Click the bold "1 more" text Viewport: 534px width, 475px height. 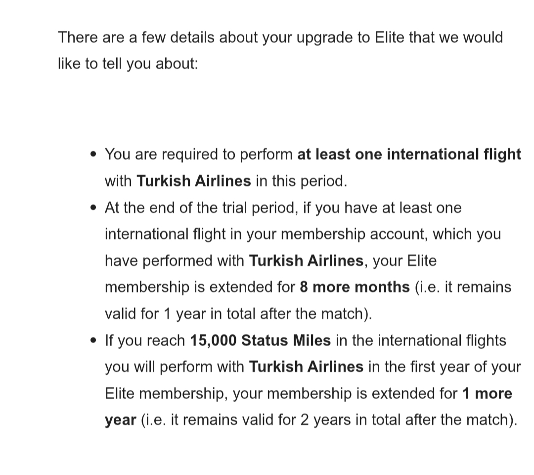pos(487,393)
